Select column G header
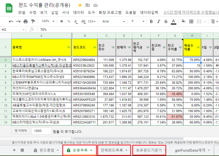The image size is (219, 156). coord(175,36)
